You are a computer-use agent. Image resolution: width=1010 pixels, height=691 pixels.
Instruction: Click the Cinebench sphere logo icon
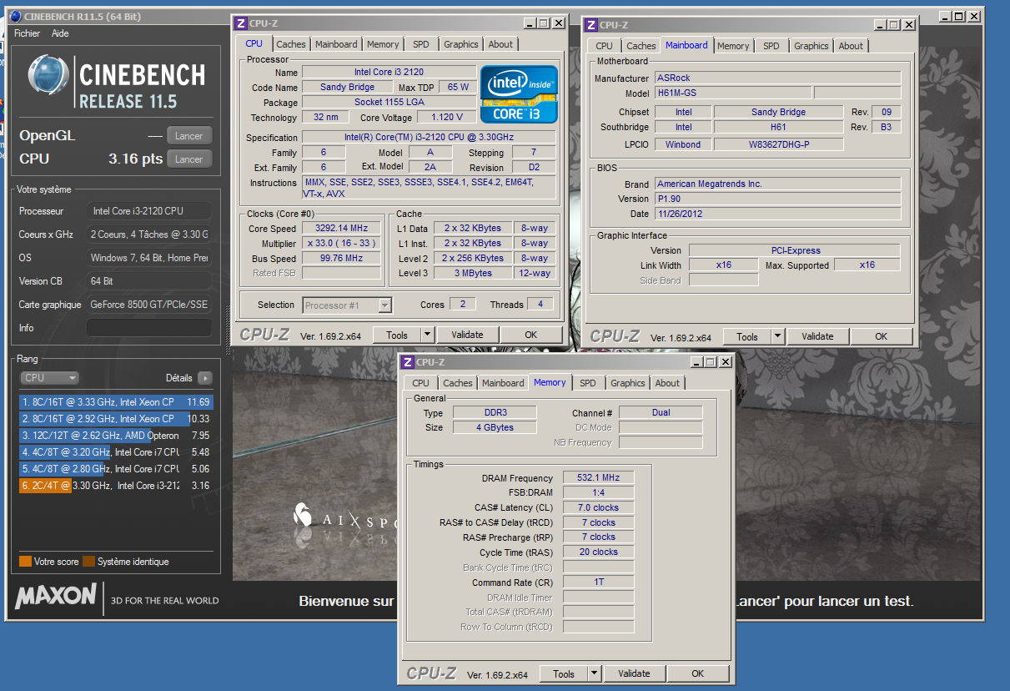click(48, 76)
